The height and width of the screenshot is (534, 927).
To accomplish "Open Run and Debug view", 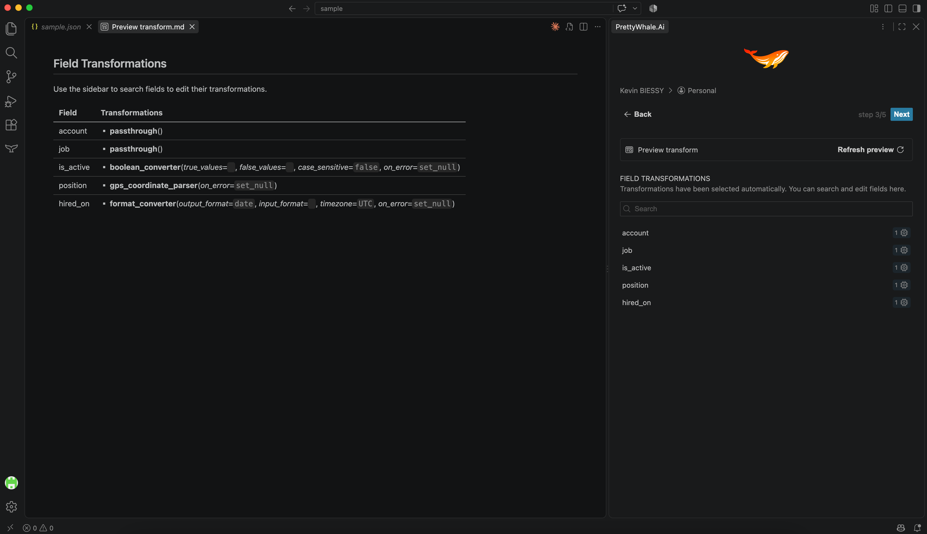I will [x=11, y=101].
